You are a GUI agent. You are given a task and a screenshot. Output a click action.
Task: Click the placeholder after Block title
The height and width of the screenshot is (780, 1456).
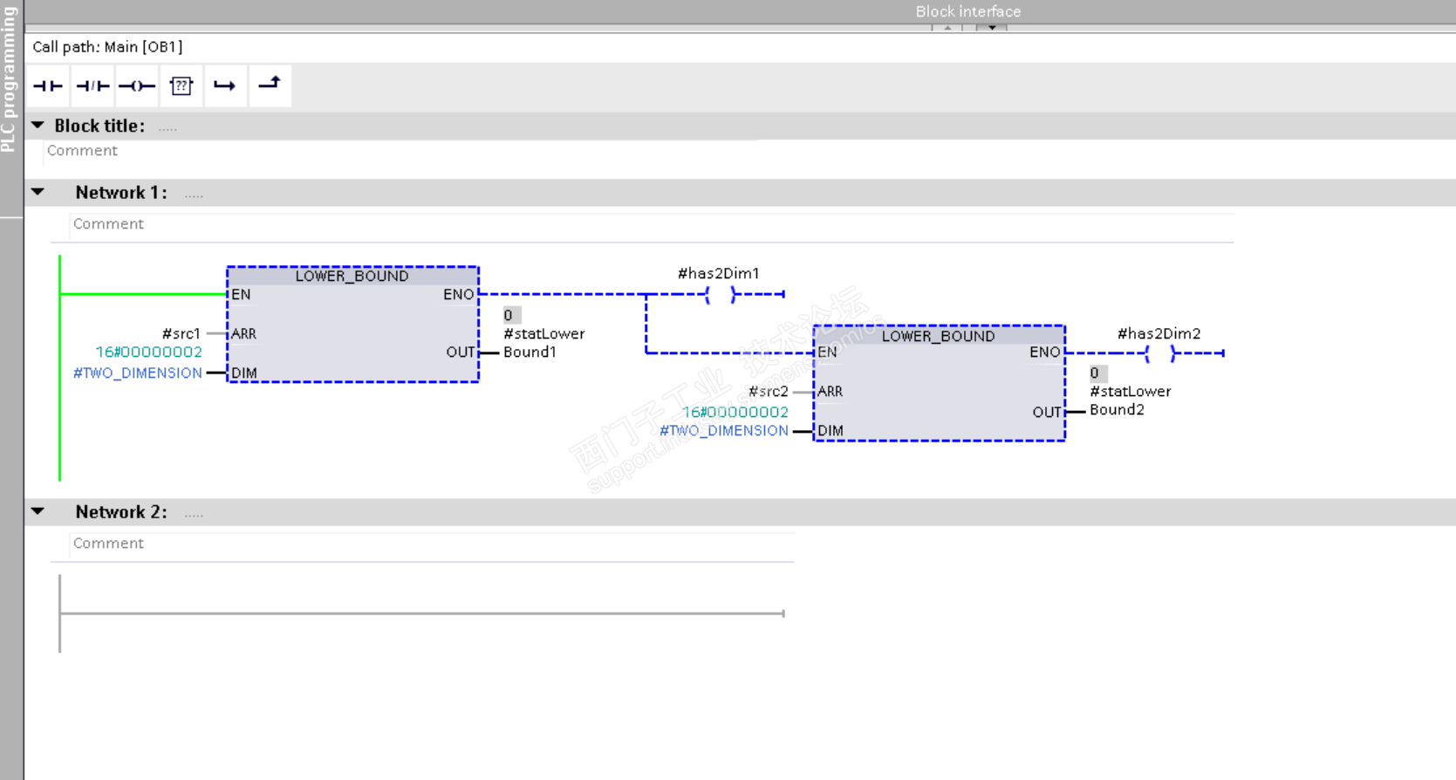(x=167, y=128)
